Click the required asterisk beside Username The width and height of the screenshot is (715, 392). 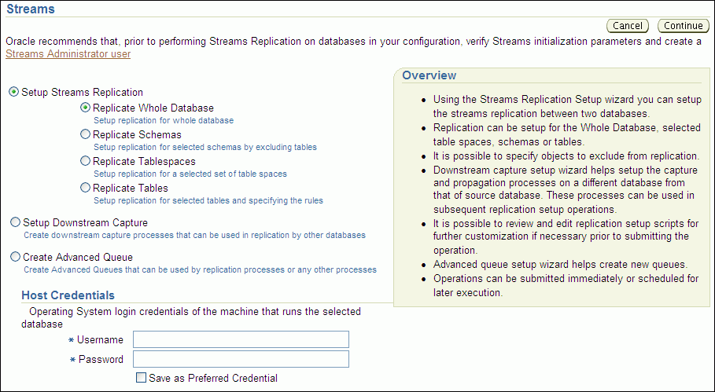pyautogui.click(x=71, y=340)
